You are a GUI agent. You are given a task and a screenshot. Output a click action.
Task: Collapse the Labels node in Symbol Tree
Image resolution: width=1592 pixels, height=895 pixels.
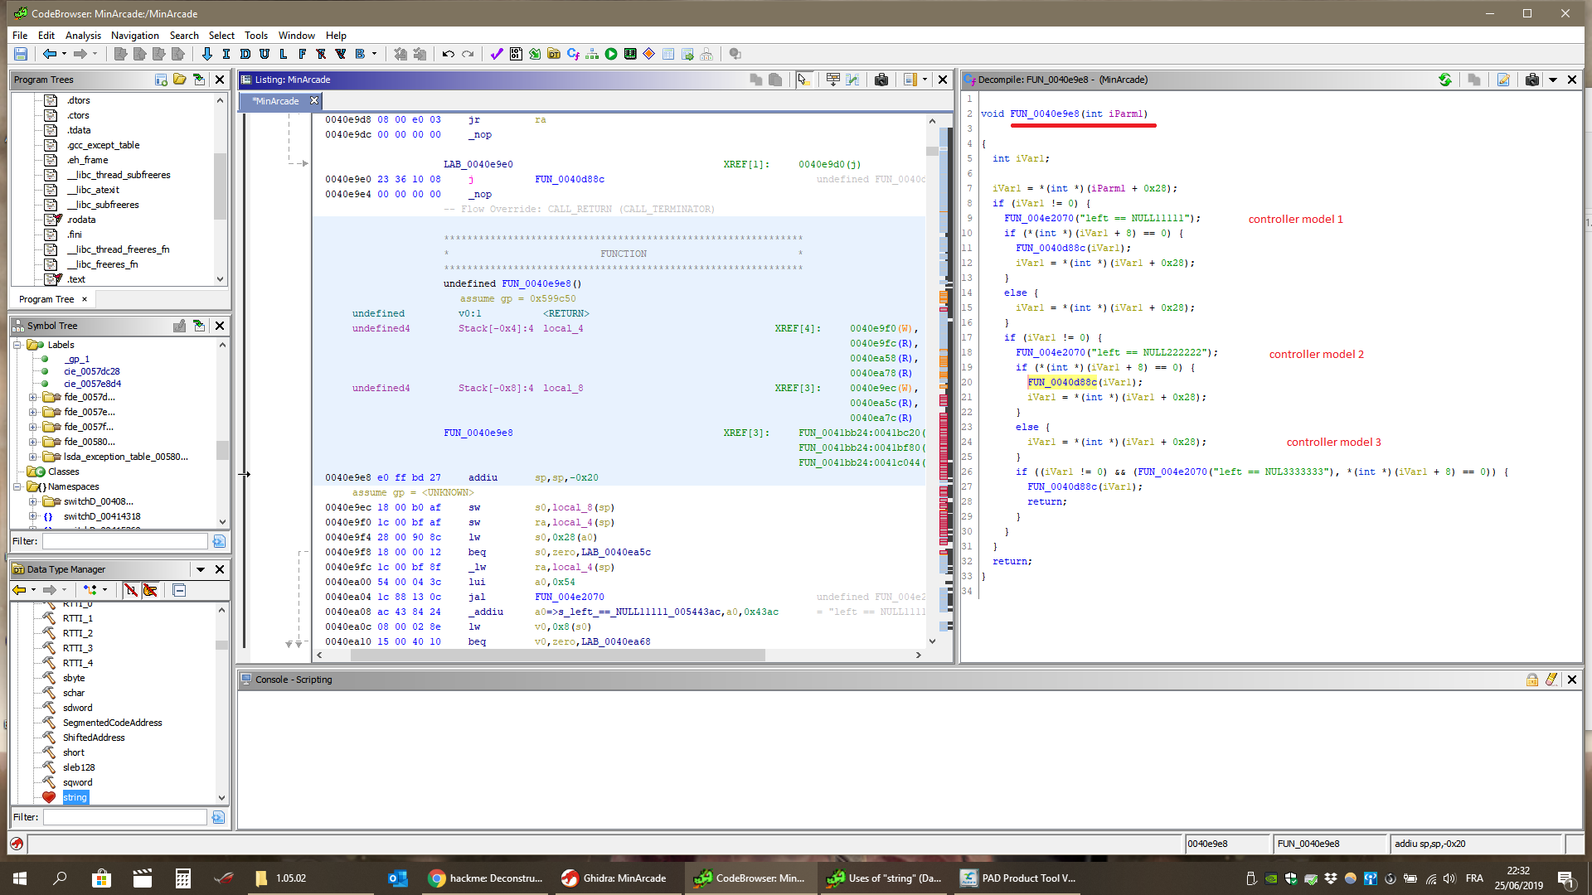[17, 345]
